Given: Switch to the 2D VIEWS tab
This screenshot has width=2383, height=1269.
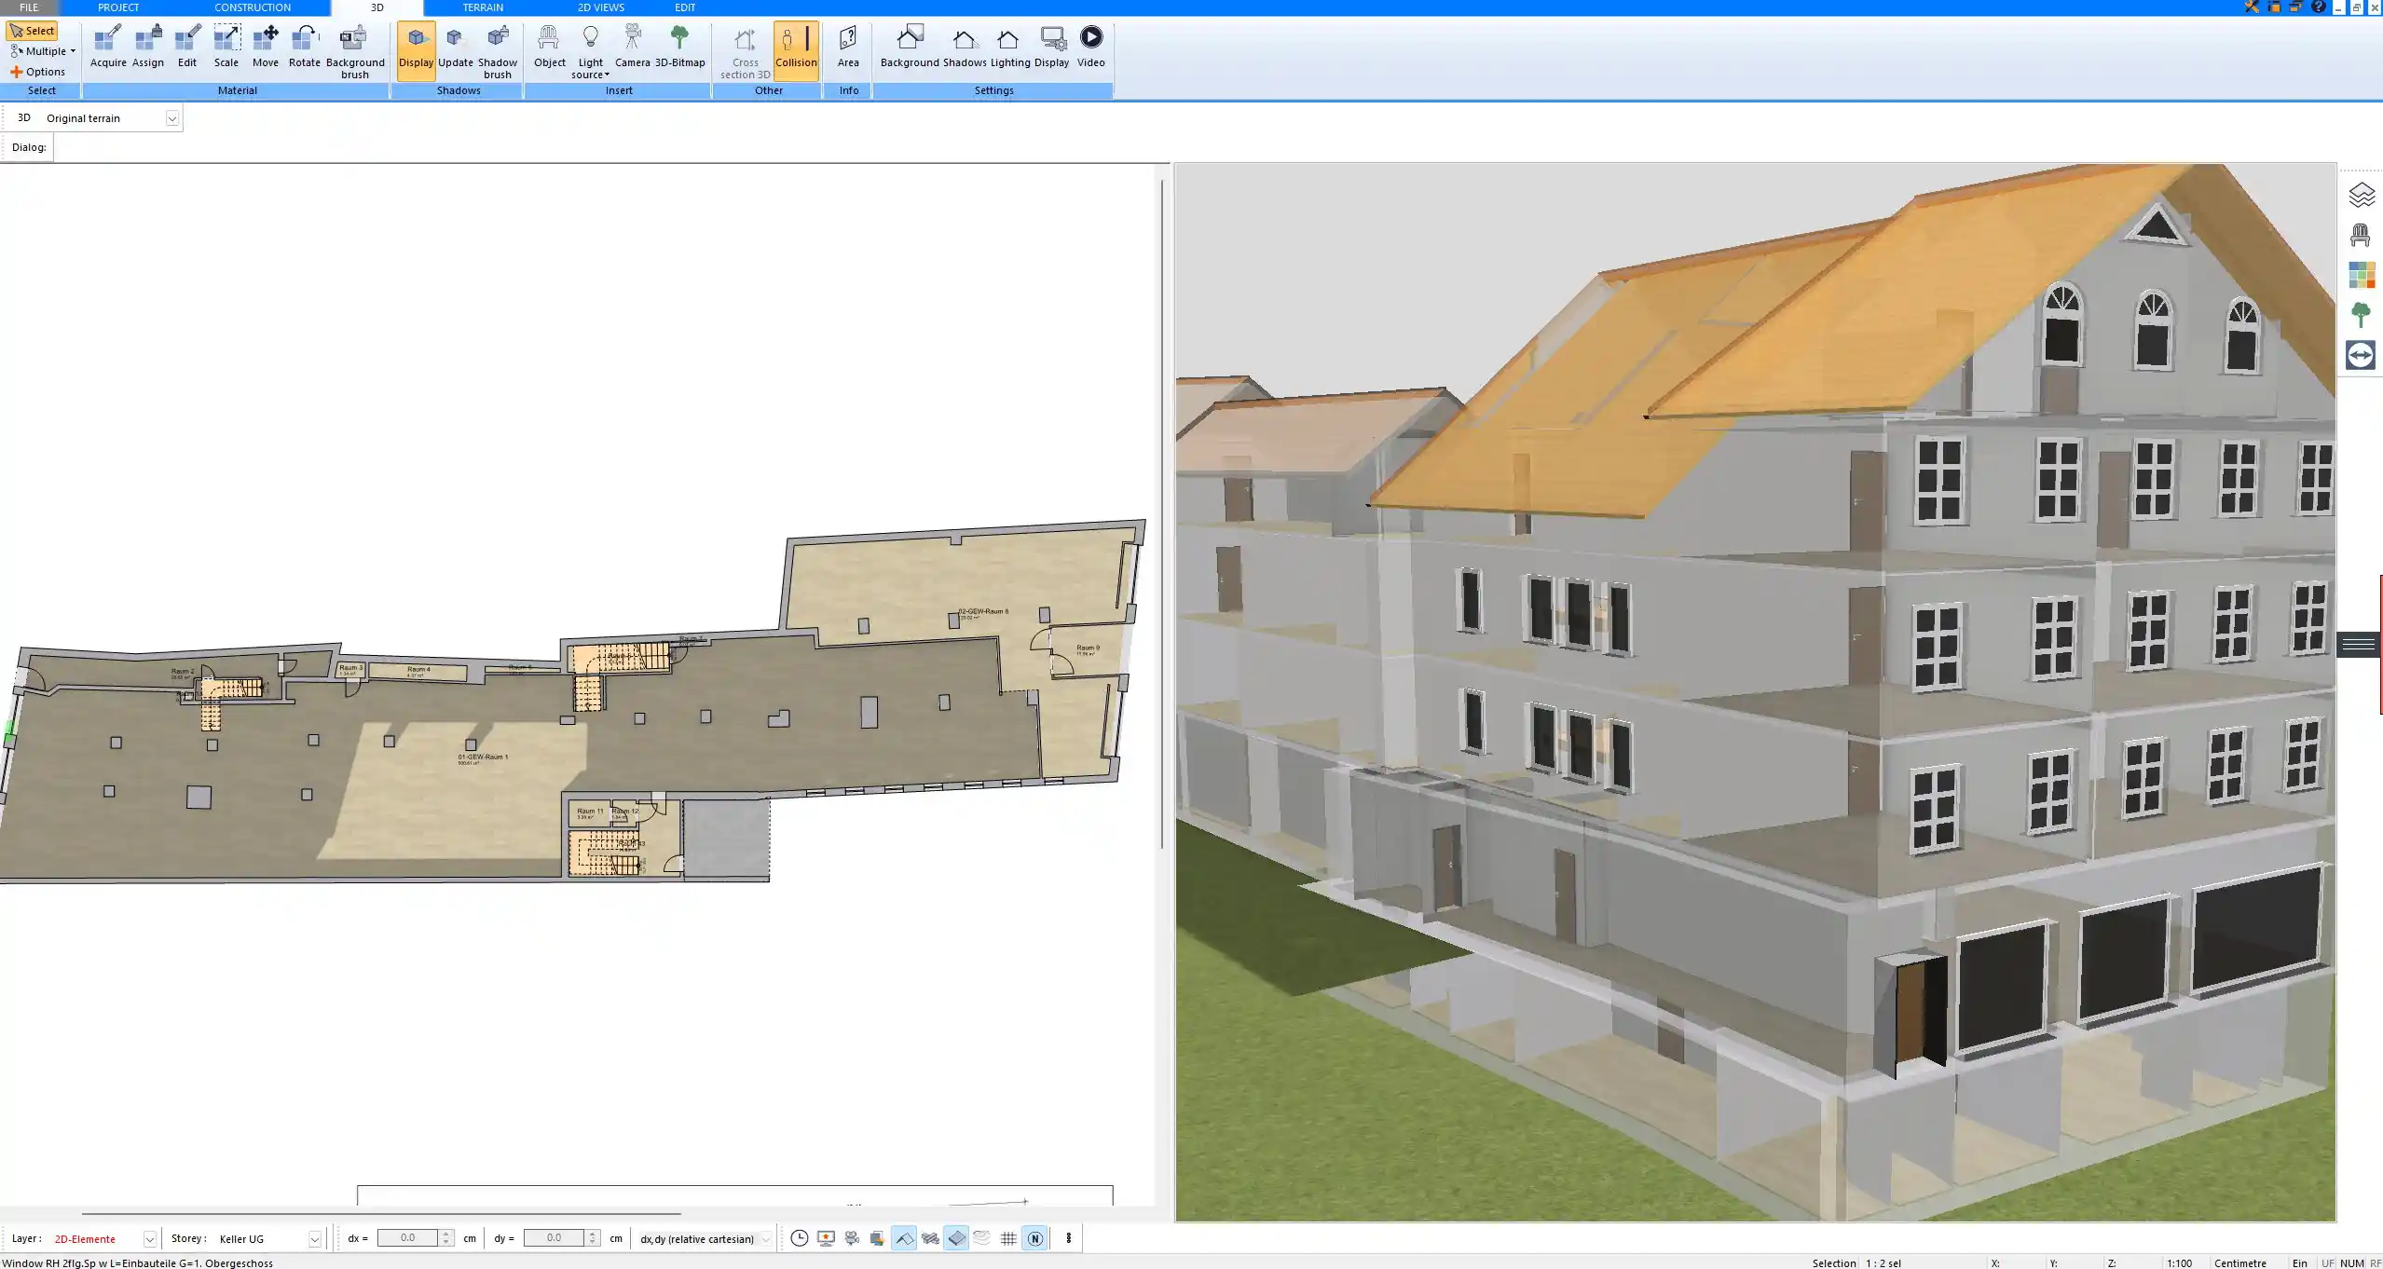Looking at the screenshot, I should click(601, 7).
